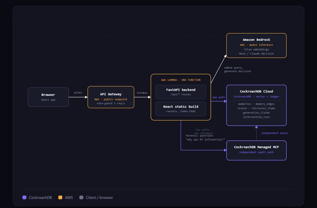Click the 'independent query' label
The width and height of the screenshot is (317, 208).
pyautogui.click(x=275, y=133)
